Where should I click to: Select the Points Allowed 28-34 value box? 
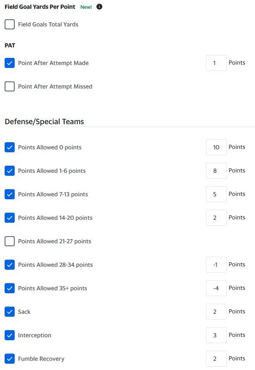(x=216, y=265)
